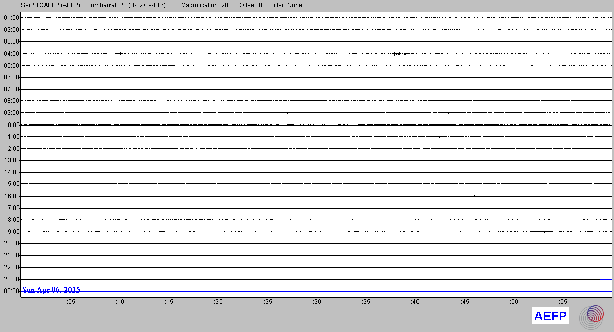
Task: Click the :30 minute axis label
Action: click(x=317, y=302)
